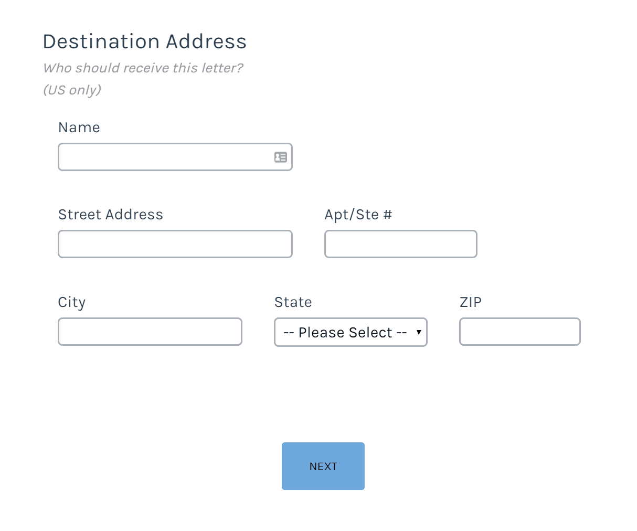
Task: Click the State dropdown arrow
Action: [x=419, y=332]
